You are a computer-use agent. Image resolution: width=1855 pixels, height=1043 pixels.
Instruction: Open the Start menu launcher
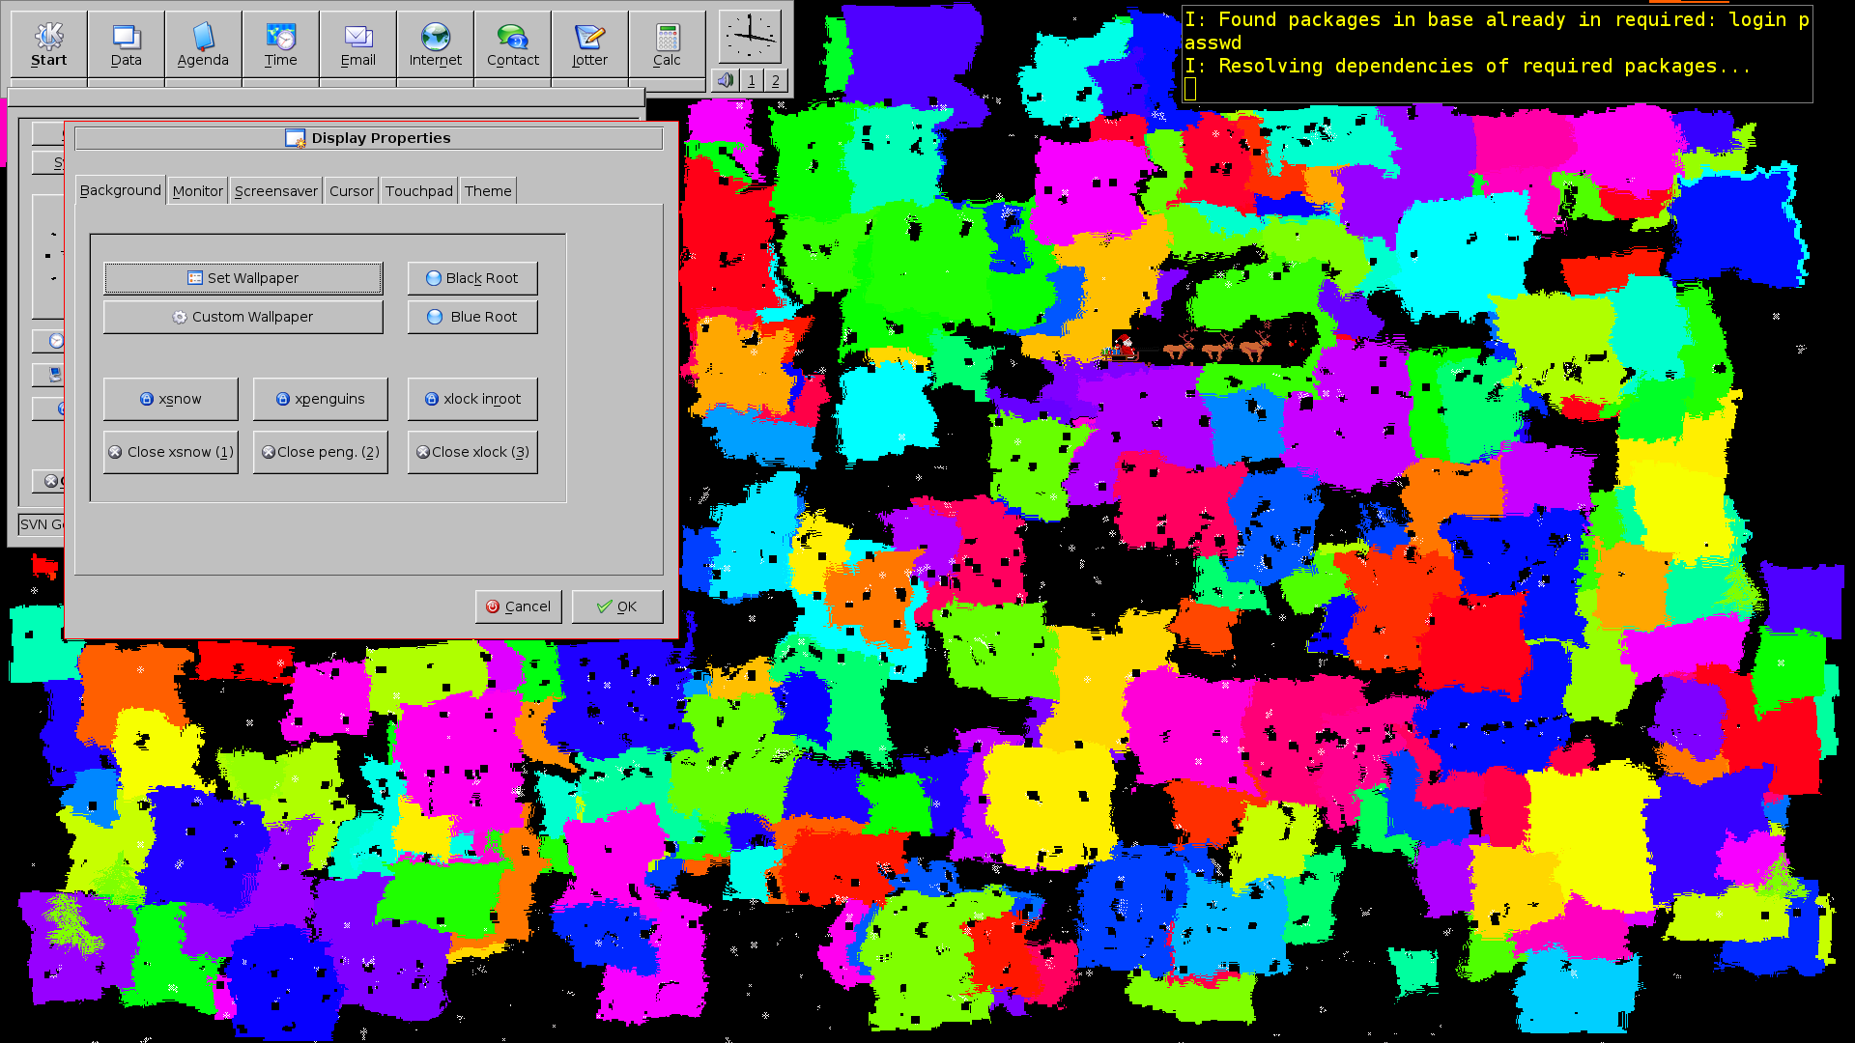coord(48,44)
